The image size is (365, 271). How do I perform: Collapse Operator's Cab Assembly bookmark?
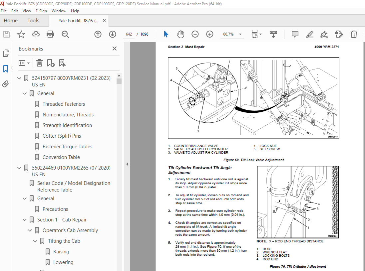tap(30, 230)
